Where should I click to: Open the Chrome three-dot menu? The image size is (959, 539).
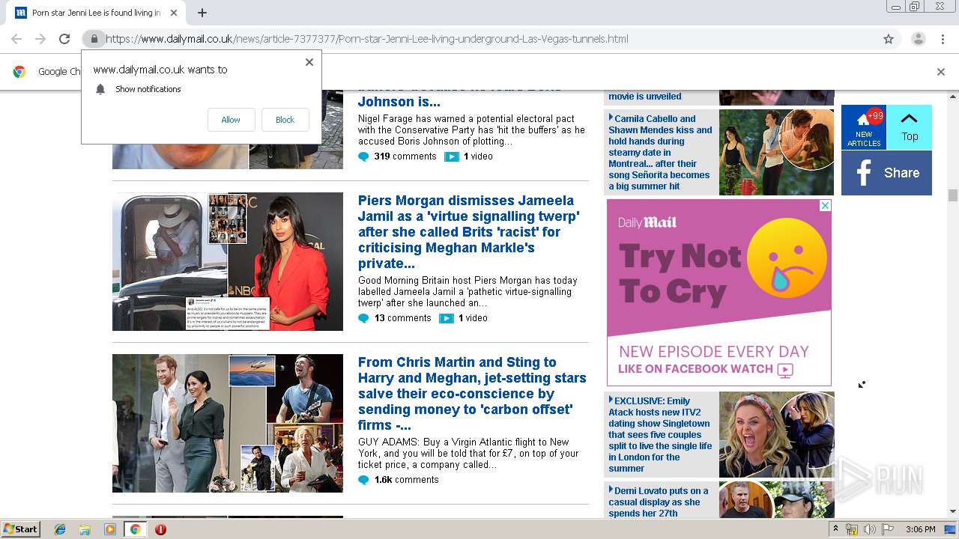pos(942,39)
